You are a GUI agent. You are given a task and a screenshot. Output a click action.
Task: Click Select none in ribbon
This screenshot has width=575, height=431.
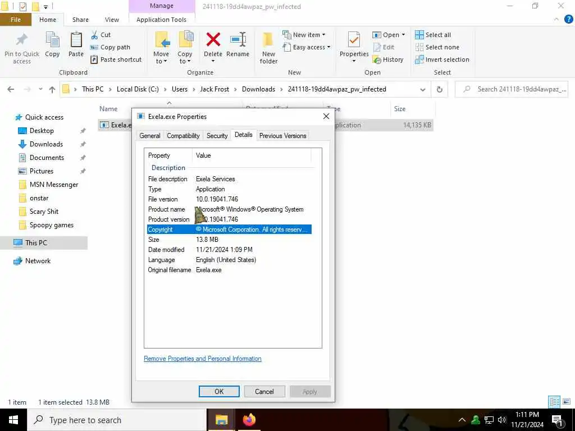coord(437,47)
